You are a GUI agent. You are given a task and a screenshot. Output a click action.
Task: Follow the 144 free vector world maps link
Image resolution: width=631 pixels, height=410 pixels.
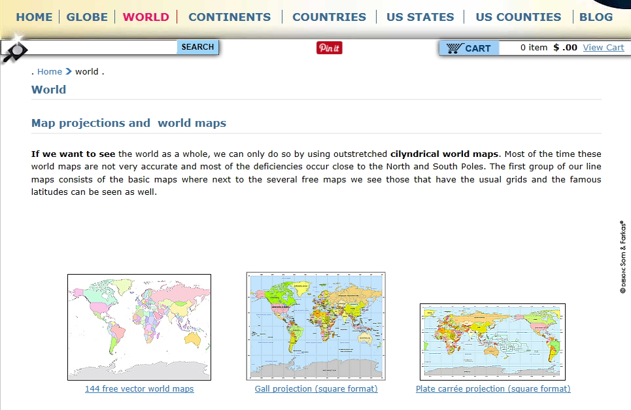tap(139, 388)
